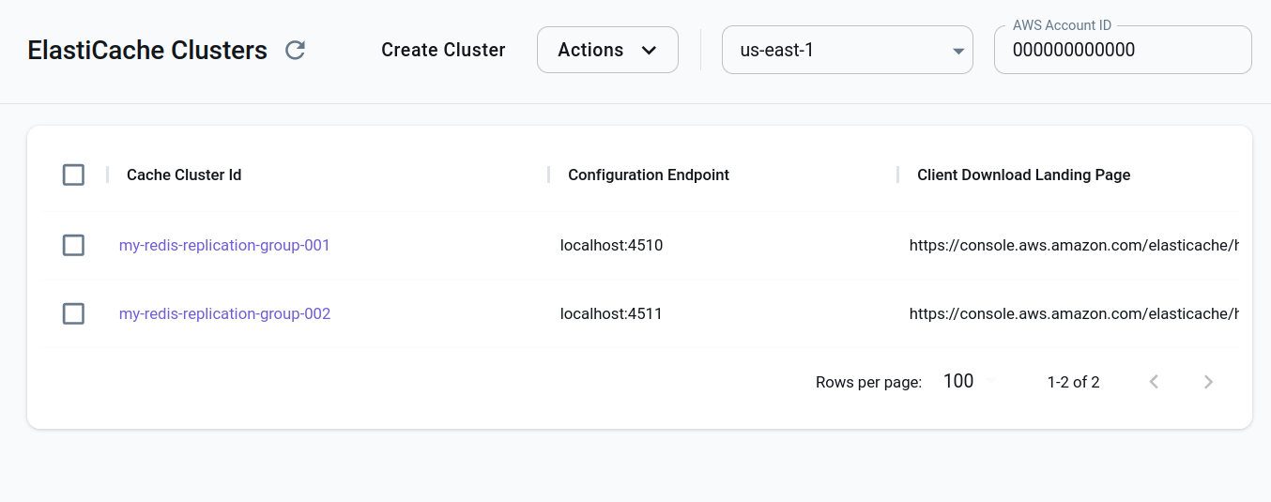The image size is (1271, 502).
Task: Check the my-redis-replication-group-002 row checkbox
Action: tap(73, 313)
